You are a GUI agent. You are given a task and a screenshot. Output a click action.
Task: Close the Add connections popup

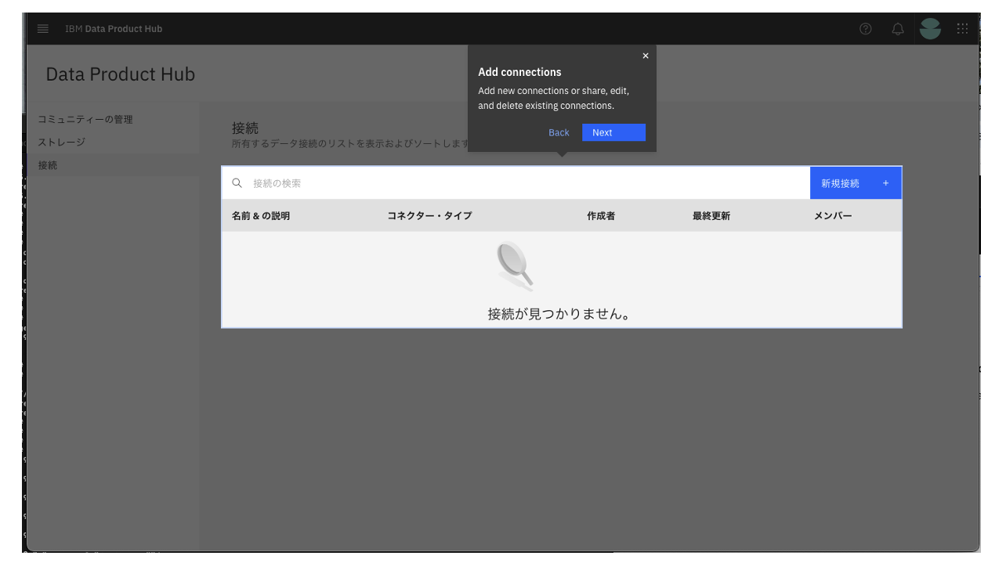pyautogui.click(x=646, y=56)
